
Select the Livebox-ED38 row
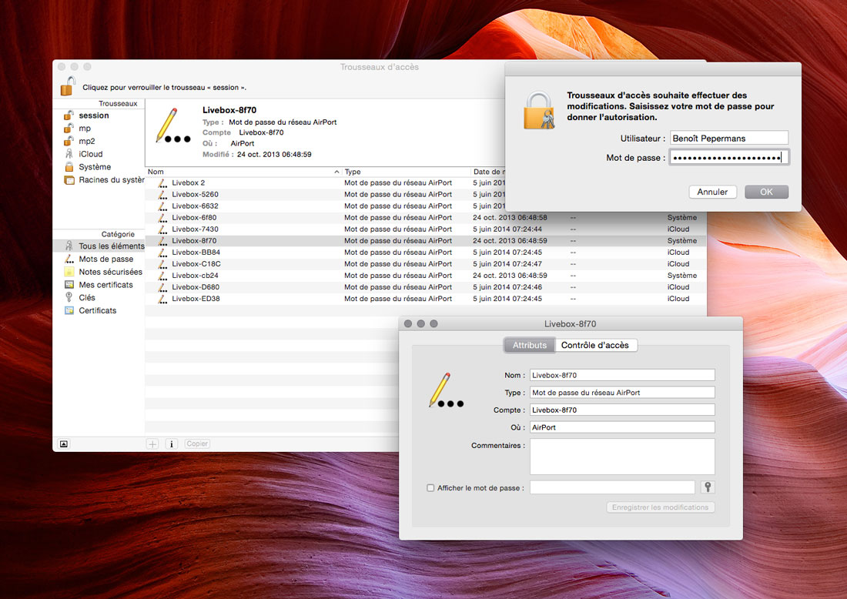pyautogui.click(x=425, y=299)
